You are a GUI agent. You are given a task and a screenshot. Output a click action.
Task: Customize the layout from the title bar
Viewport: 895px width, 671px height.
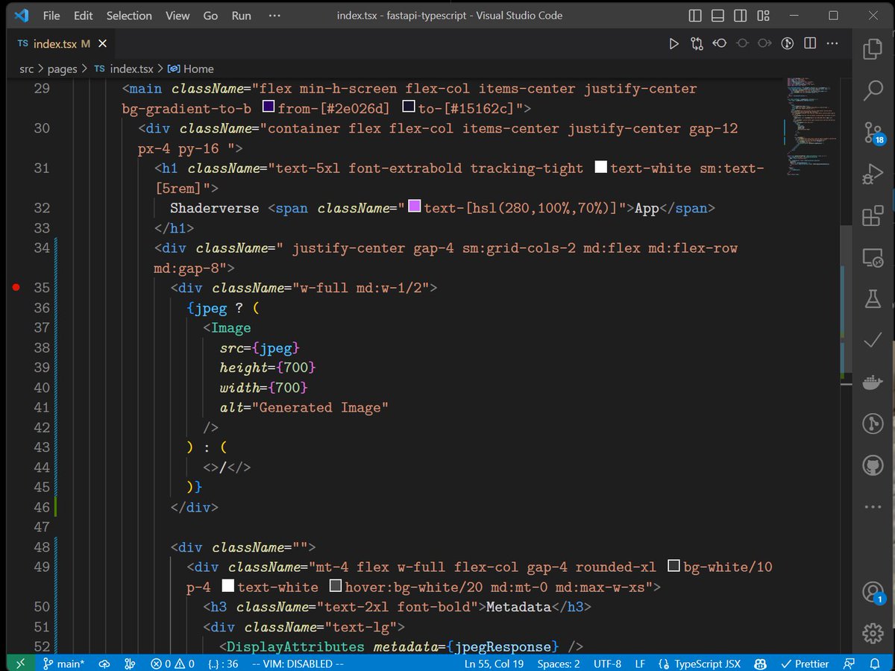click(763, 16)
